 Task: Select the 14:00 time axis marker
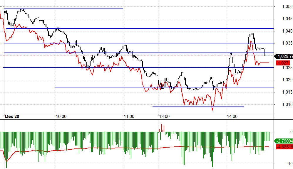point(232,116)
